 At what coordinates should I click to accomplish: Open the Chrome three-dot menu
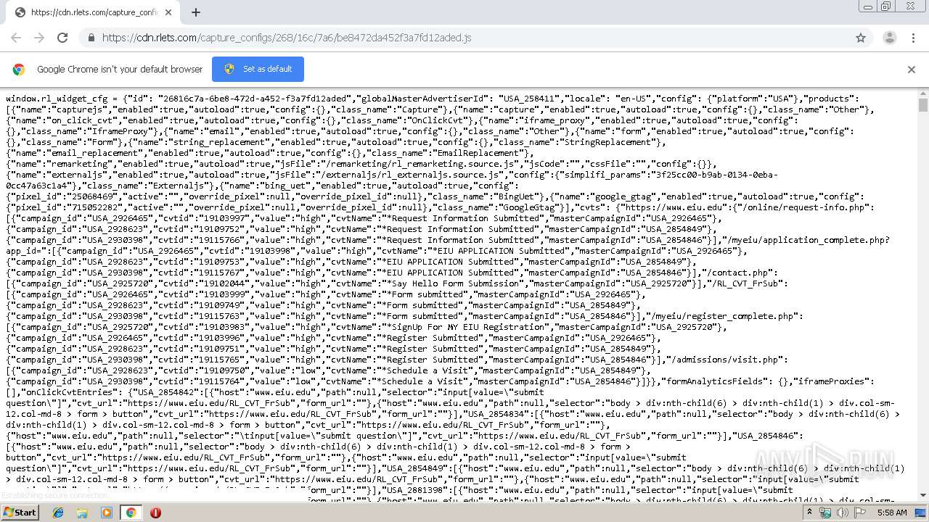click(x=913, y=38)
